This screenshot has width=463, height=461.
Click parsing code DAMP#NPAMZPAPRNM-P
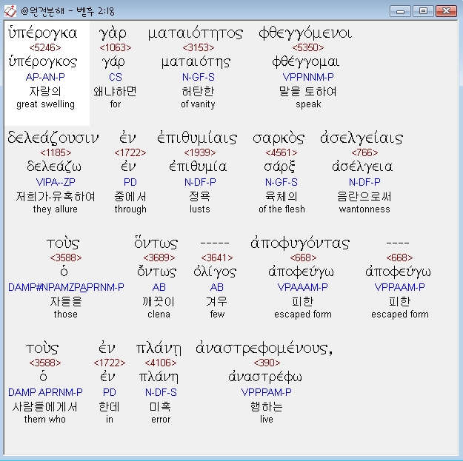point(66,287)
